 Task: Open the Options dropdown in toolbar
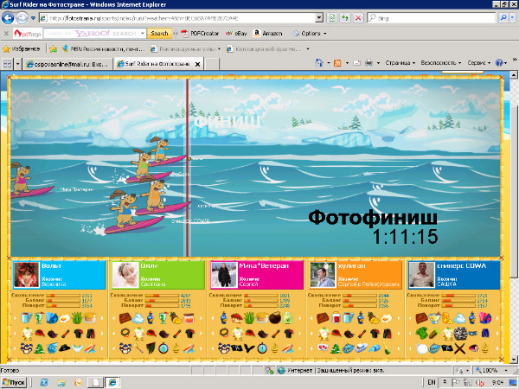pyautogui.click(x=309, y=33)
